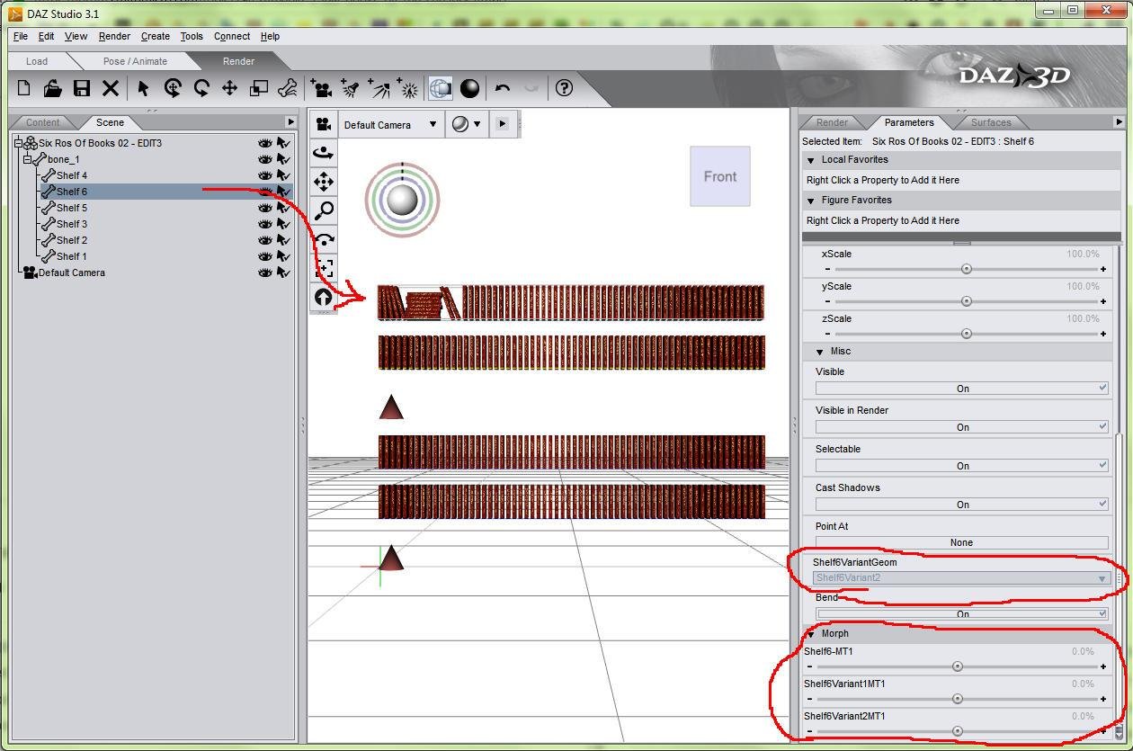
Task: Open the help question mark icon
Action: click(564, 88)
